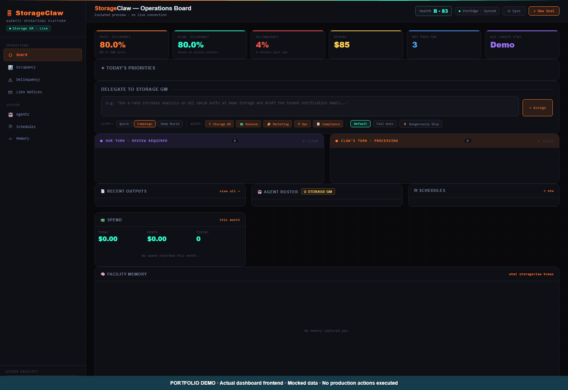
Task: Click the Lien Notices envelope icon
Action: coord(10,92)
